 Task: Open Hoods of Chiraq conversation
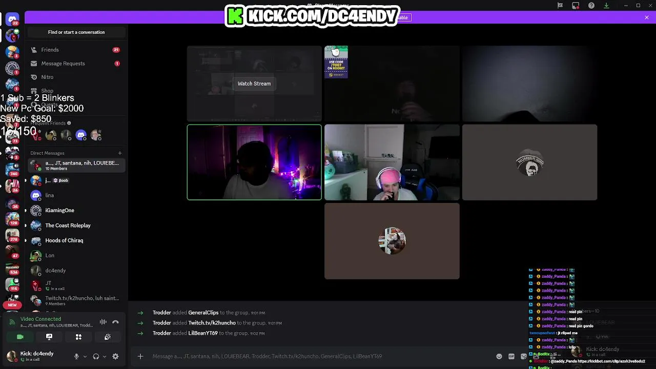[76, 240]
